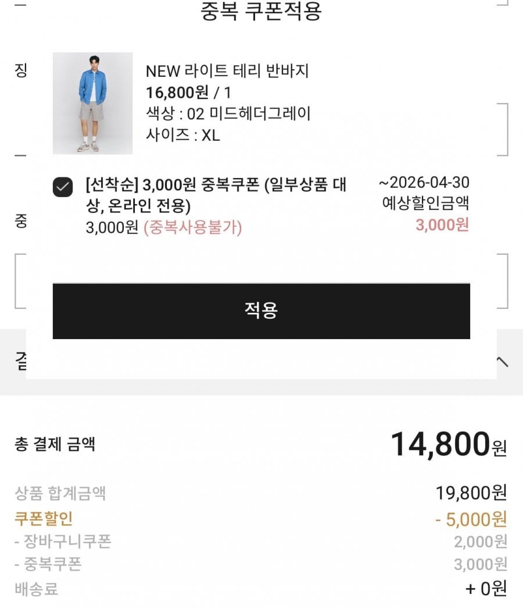Tap the 총 결제 금액 label
The image size is (523, 609).
click(x=55, y=444)
